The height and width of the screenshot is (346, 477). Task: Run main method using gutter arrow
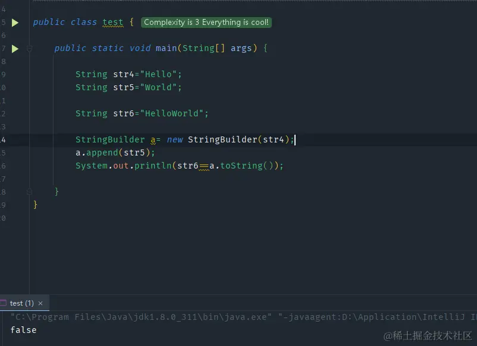(x=15, y=49)
